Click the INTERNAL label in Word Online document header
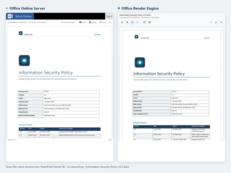Image resolution: width=231 pixels, height=173 pixels. tap(97, 35)
